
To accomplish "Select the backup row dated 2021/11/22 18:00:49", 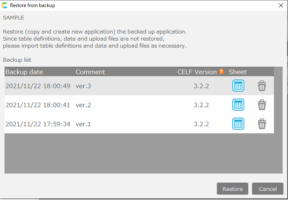I will click(x=38, y=86).
